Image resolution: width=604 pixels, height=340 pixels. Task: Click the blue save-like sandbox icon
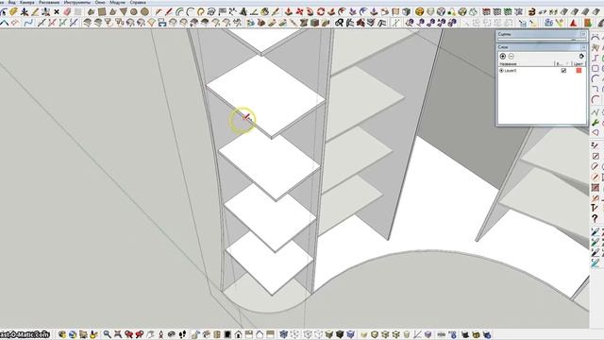click(x=162, y=23)
